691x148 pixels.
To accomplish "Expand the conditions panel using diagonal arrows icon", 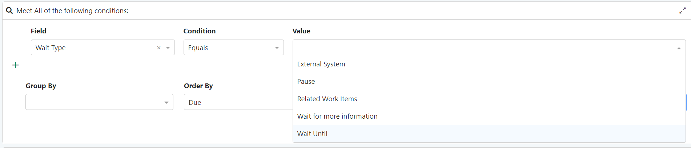I will [x=682, y=11].
